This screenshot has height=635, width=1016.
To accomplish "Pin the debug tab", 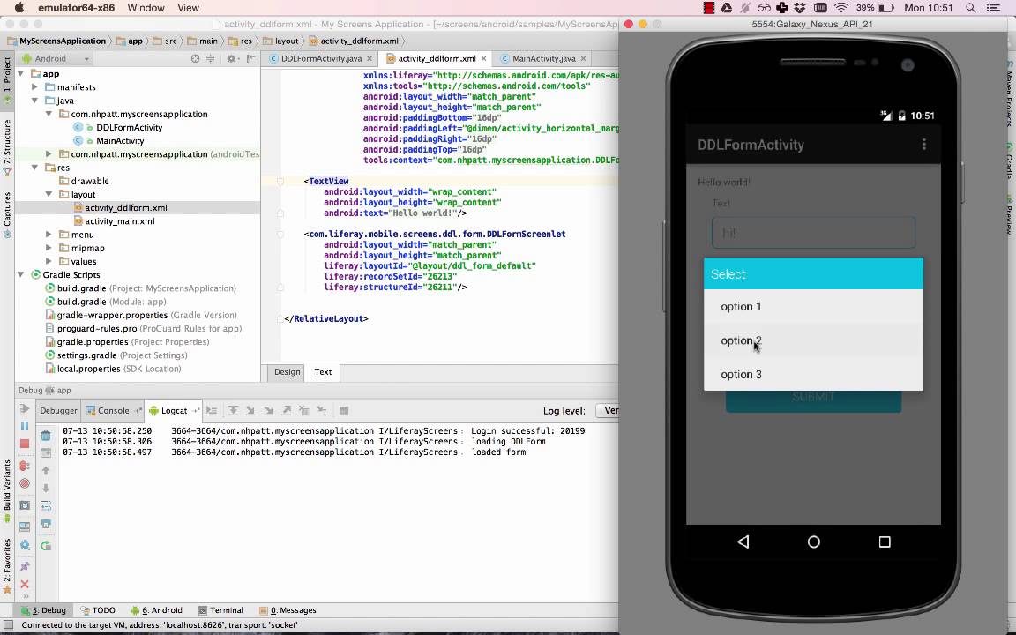I will tap(25, 567).
